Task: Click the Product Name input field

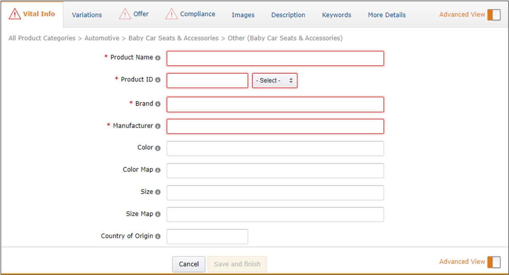Action: tap(275, 58)
